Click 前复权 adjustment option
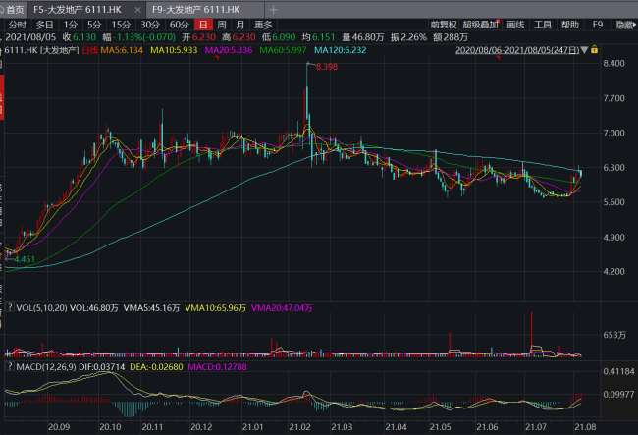The width and height of the screenshot is (638, 435). (444, 25)
